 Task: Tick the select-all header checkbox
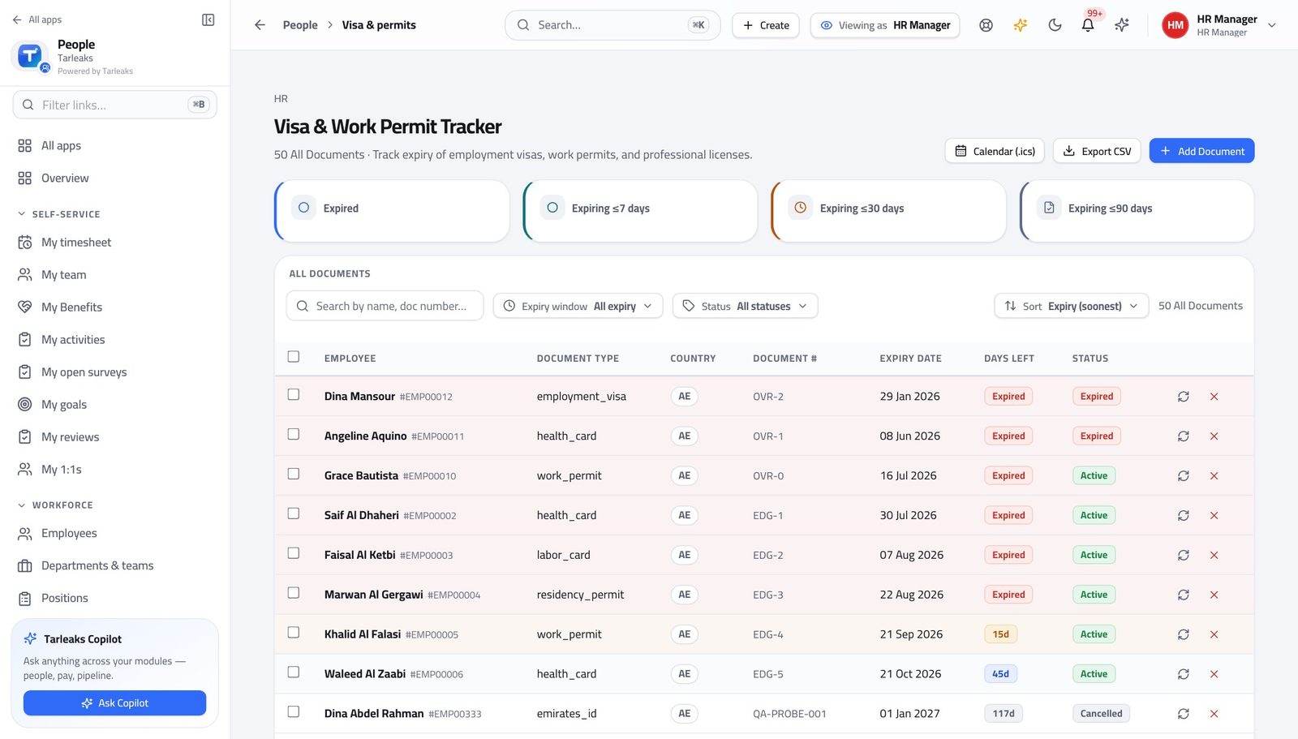click(294, 357)
